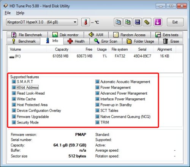Viewport: 190px width, 167px height.
Task: Click the copy screenshot to clipboard icon
Action: [x=128, y=22]
